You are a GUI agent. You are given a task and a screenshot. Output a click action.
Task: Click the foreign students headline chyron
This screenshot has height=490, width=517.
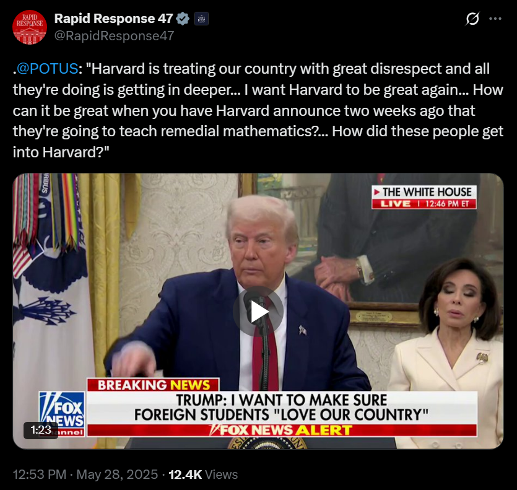(281, 408)
